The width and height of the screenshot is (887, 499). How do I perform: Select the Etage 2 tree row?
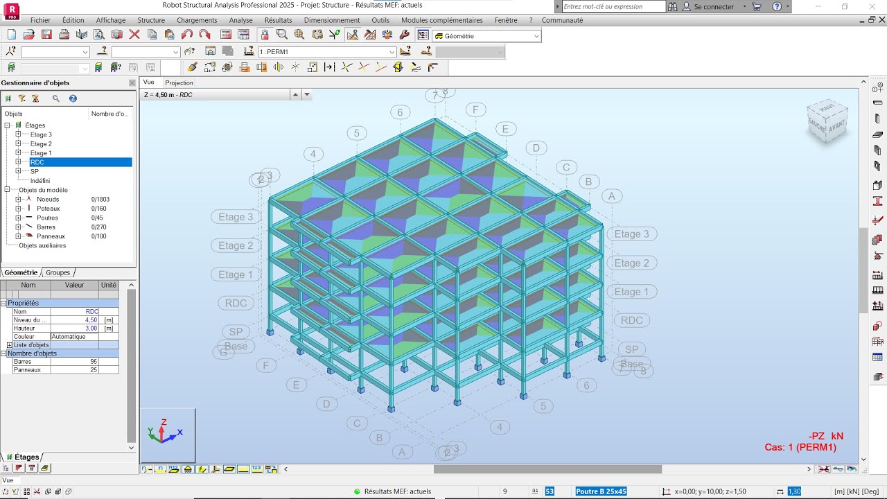[41, 143]
